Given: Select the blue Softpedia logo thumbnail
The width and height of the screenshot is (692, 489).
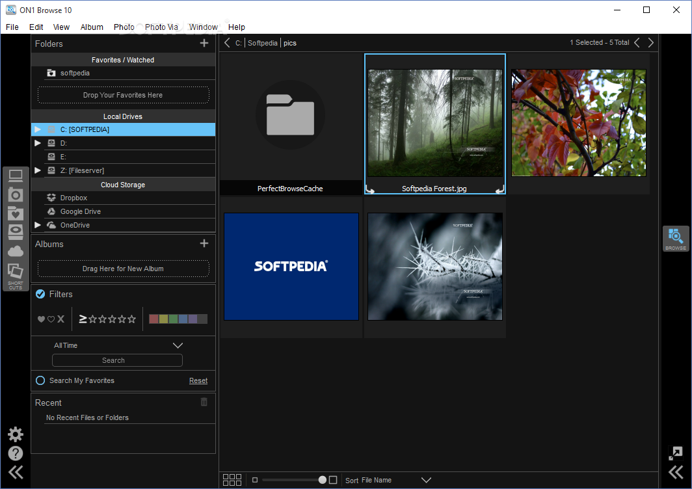Looking at the screenshot, I should 291,267.
